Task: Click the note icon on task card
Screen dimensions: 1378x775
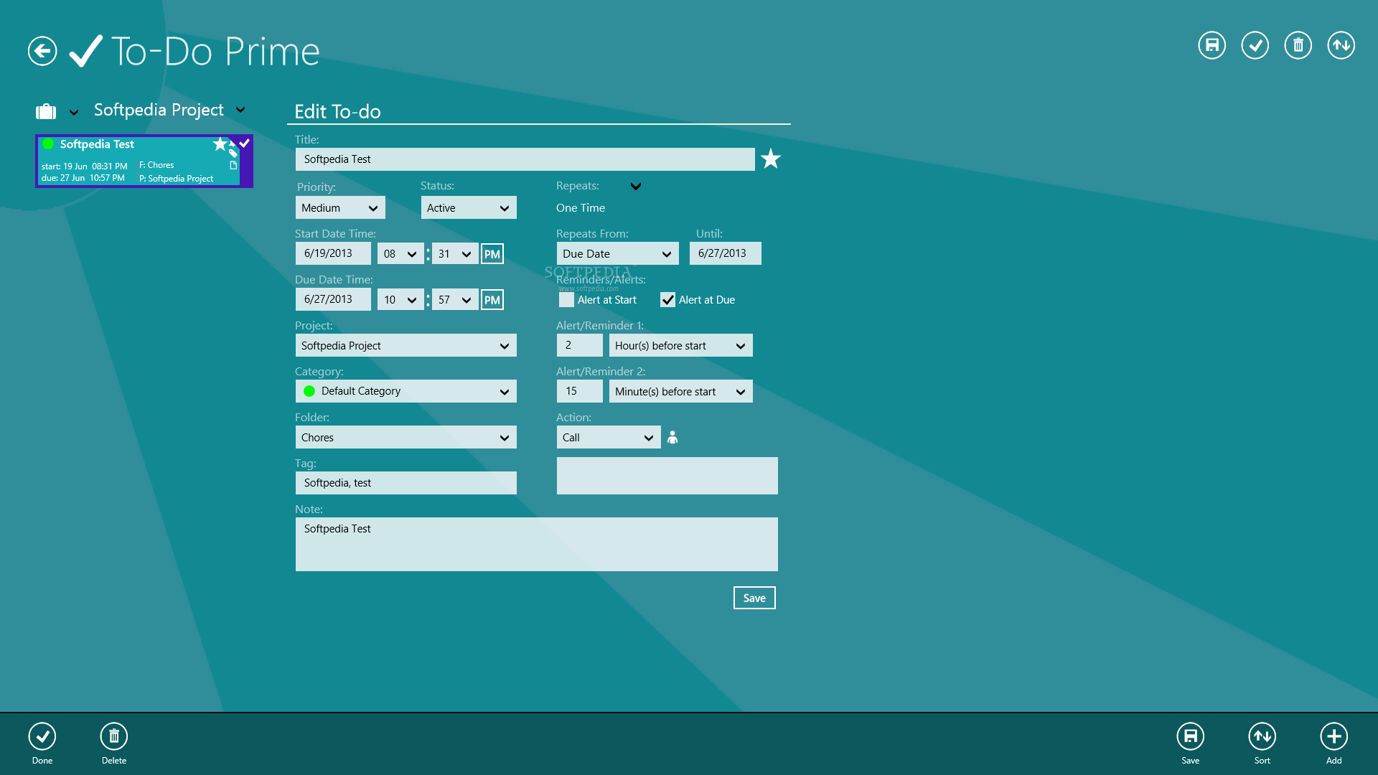Action: (x=233, y=165)
